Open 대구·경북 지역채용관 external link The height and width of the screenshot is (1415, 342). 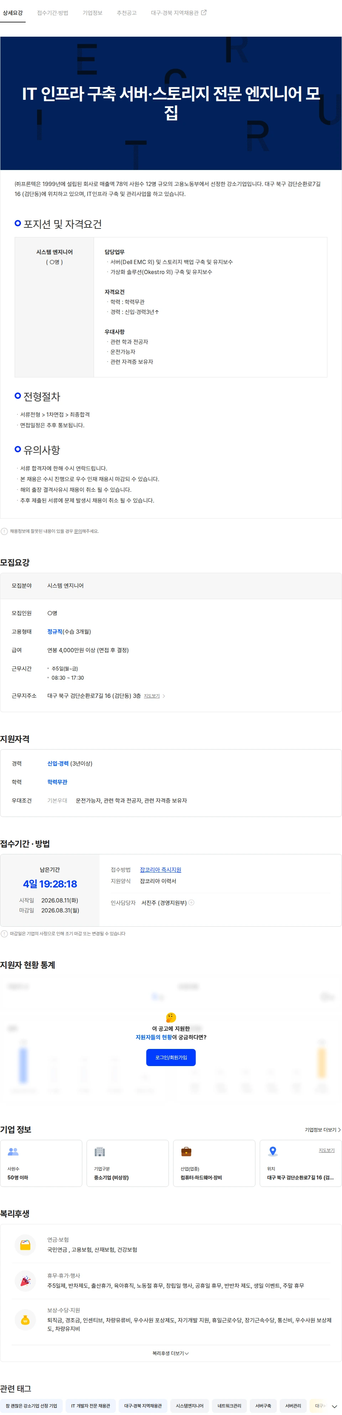(178, 12)
